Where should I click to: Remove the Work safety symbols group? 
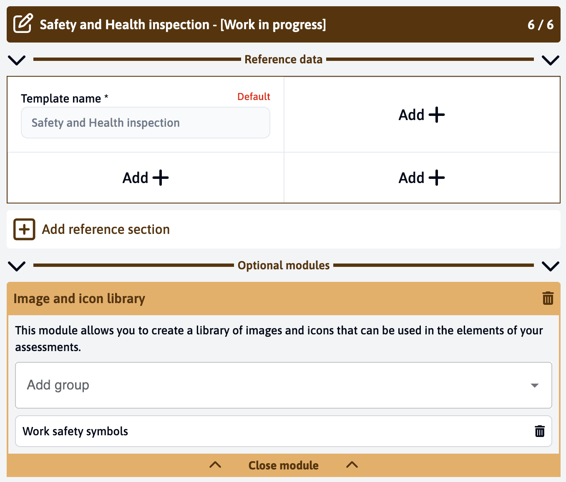point(539,431)
